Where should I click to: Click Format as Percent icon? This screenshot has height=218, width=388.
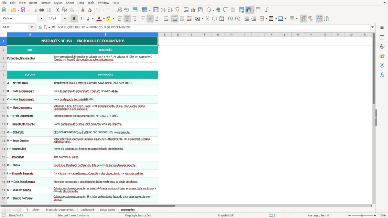pyautogui.click(x=208, y=19)
